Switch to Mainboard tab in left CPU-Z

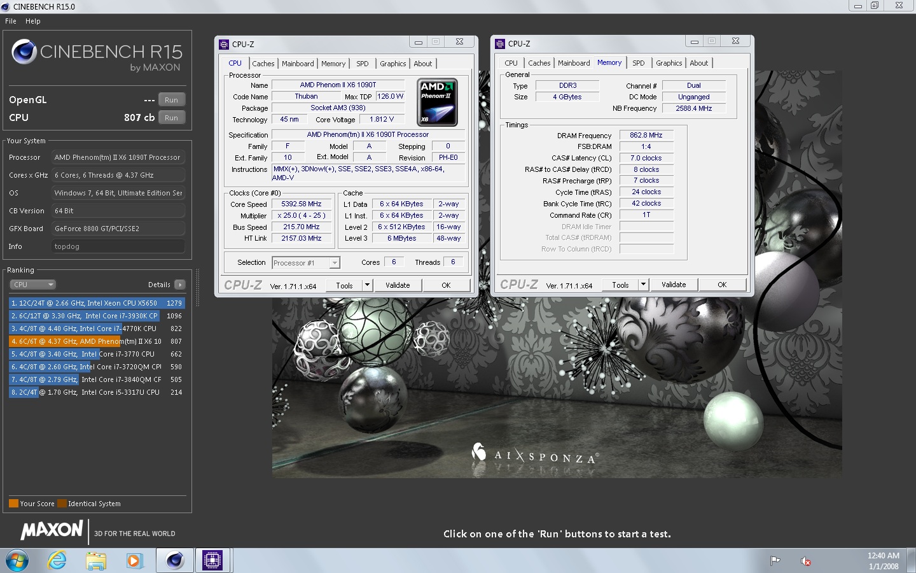pos(298,64)
